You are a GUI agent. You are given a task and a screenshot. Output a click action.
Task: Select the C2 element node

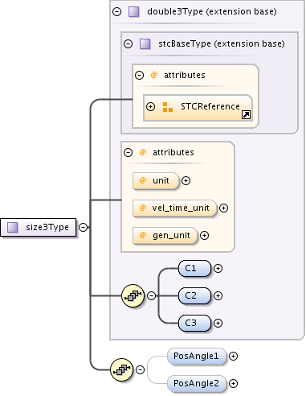194,295
